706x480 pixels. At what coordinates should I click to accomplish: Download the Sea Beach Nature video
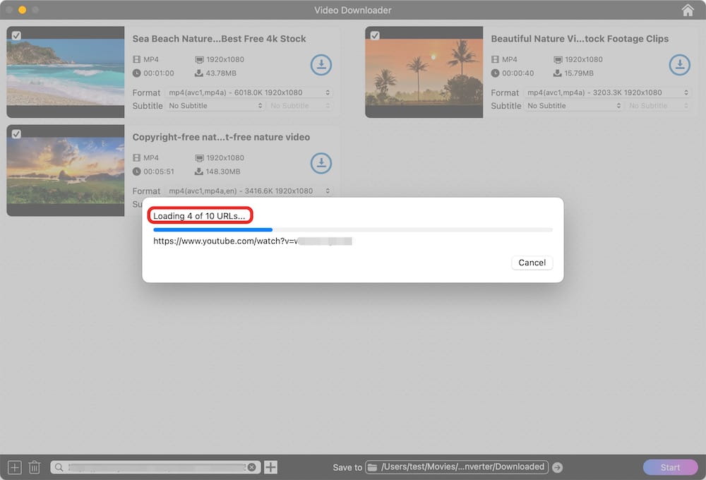click(x=321, y=64)
